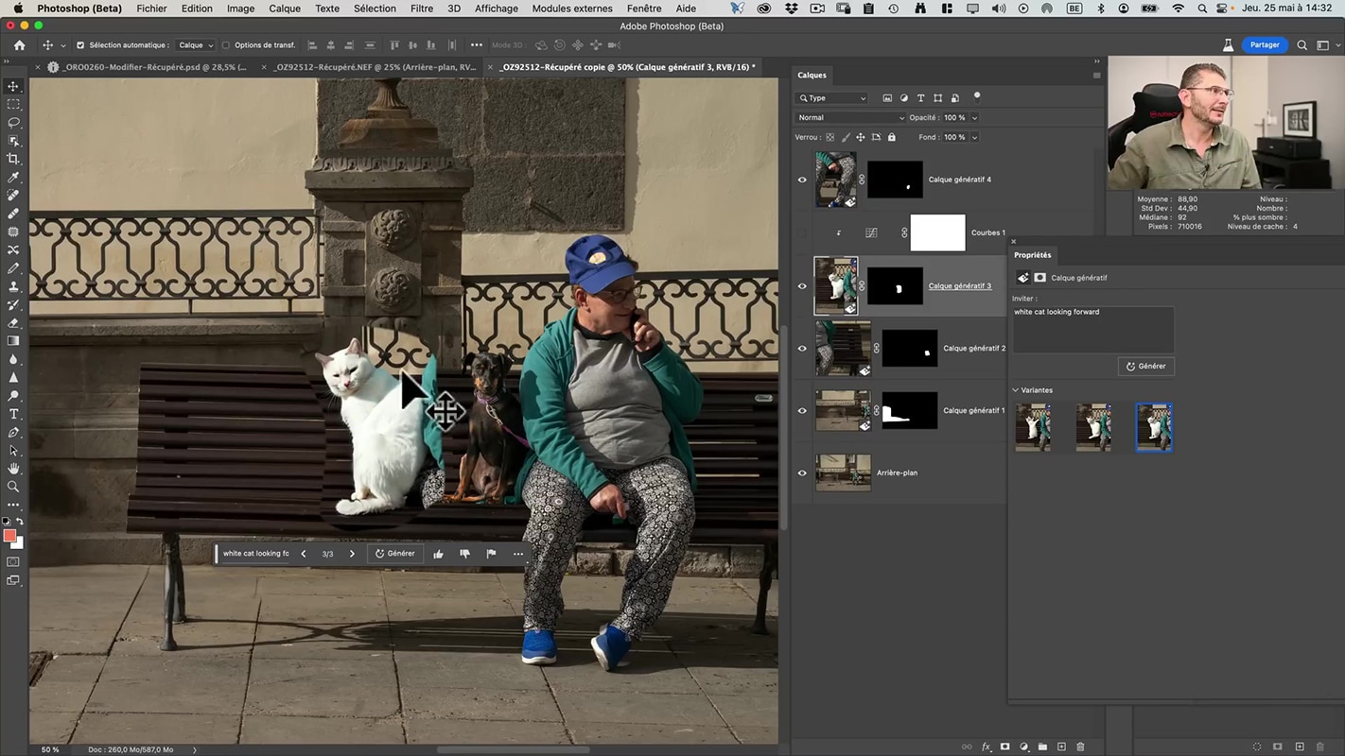Open the Fond slider dropdown arrow
The height and width of the screenshot is (756, 1345).
(x=974, y=137)
